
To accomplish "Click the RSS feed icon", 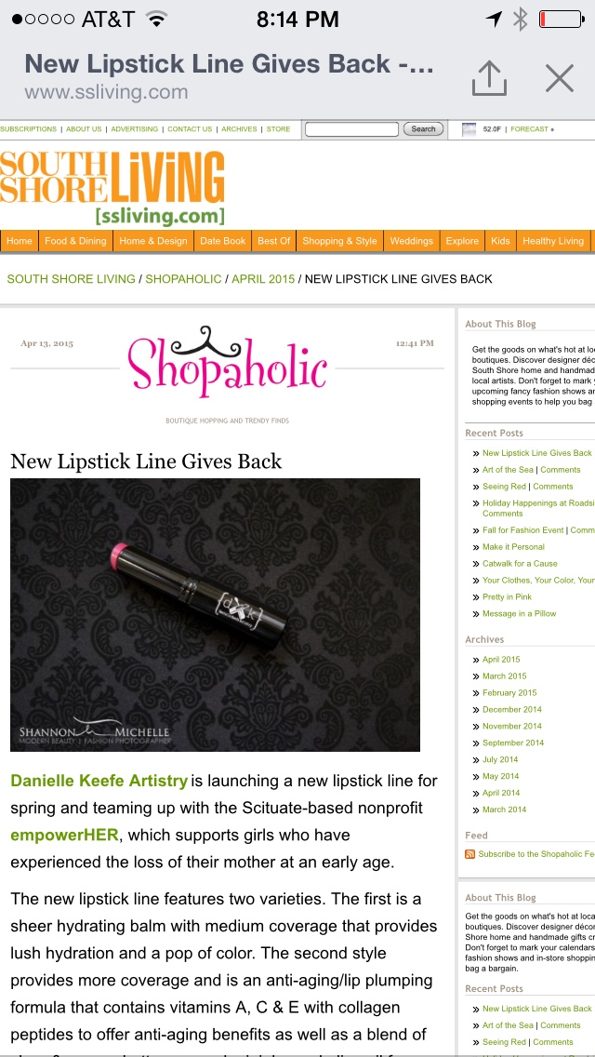I will [469, 854].
